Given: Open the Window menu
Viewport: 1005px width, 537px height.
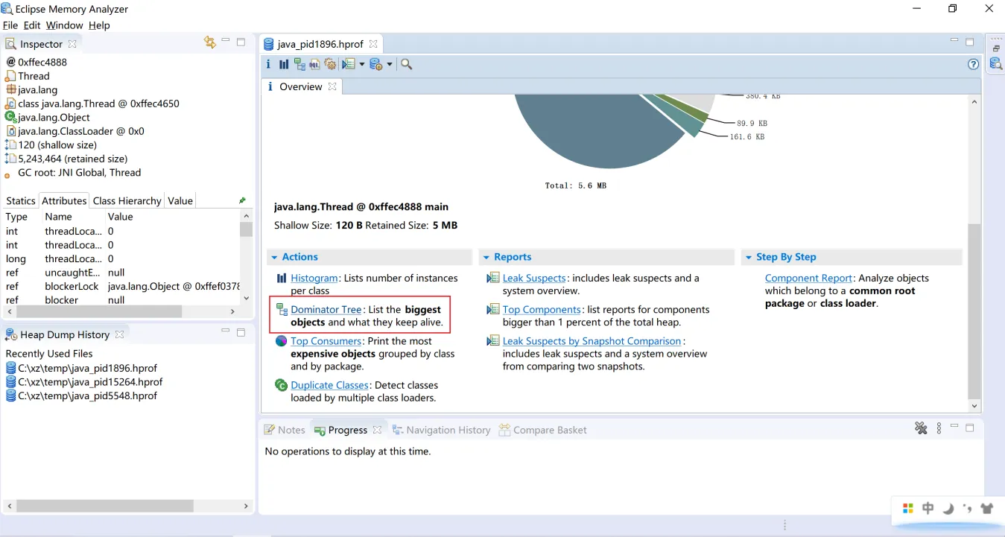Looking at the screenshot, I should 65,25.
